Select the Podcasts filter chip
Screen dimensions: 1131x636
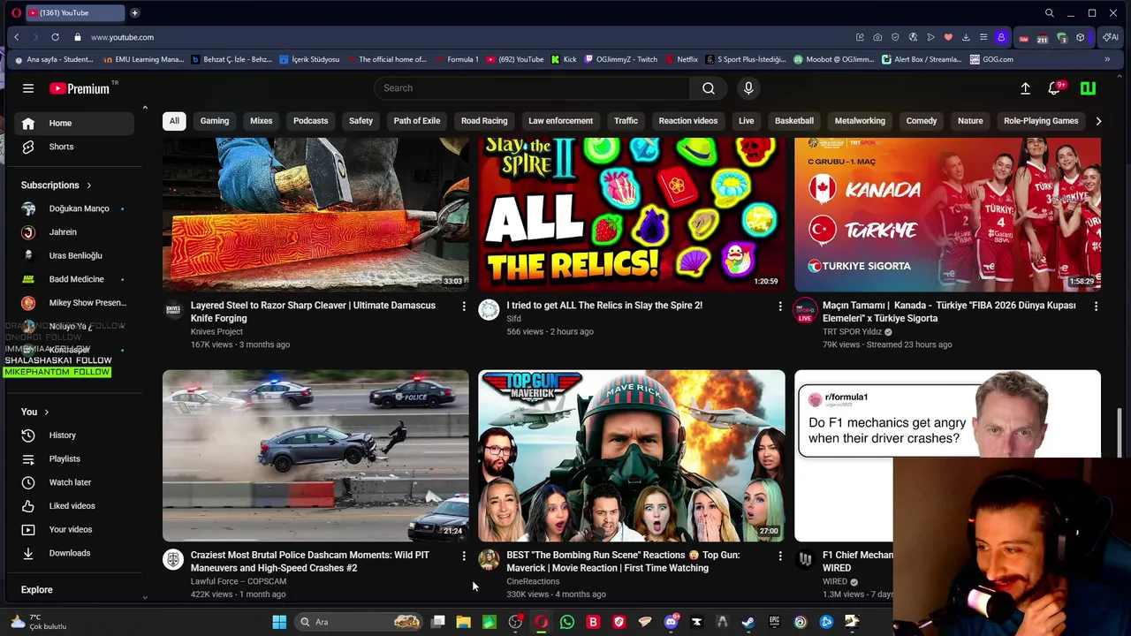pos(310,121)
